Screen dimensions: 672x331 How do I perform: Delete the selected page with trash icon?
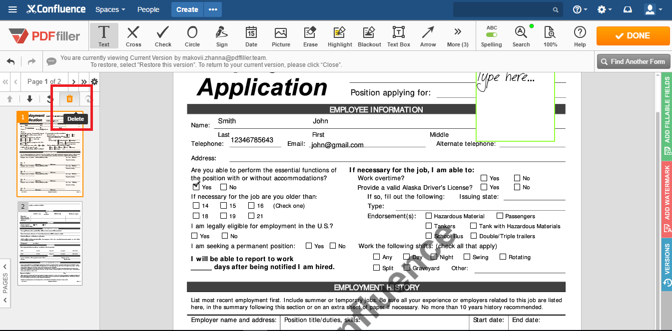[x=69, y=99]
